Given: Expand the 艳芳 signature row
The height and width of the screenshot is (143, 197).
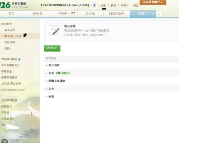Looking at the screenshot, I should pyautogui.click(x=112, y=97).
